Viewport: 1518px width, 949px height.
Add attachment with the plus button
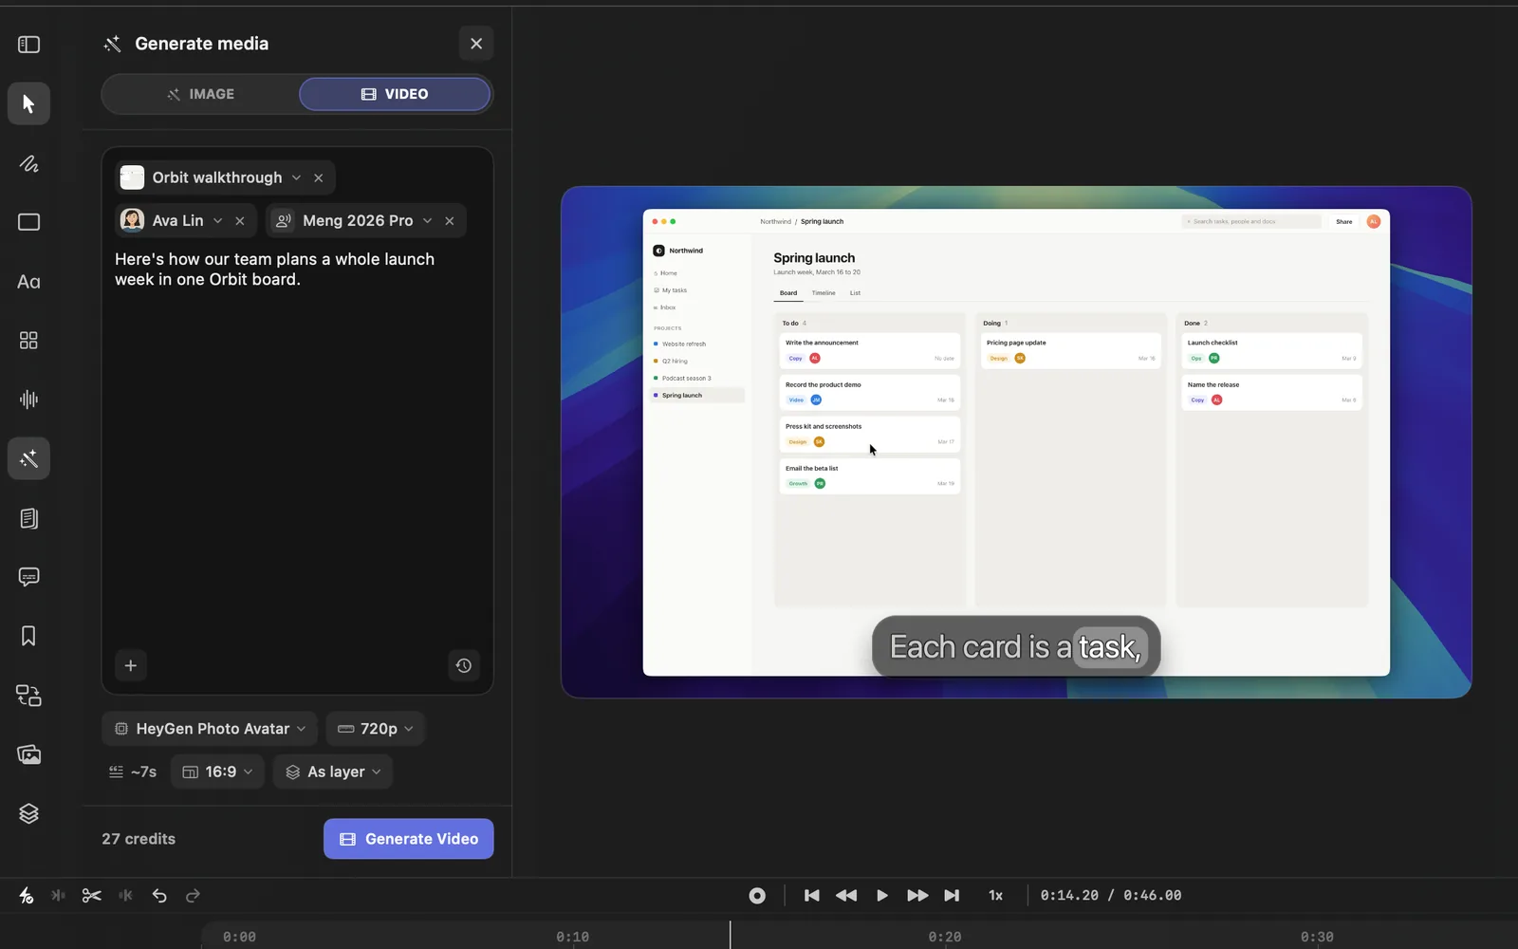point(131,665)
